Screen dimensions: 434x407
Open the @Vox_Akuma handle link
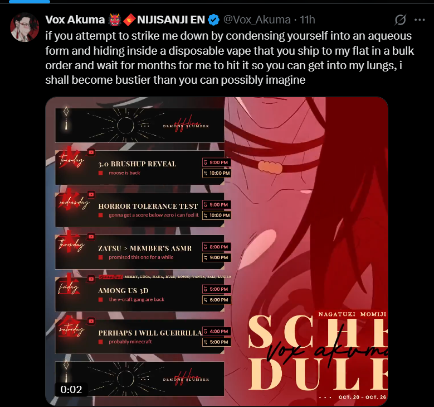257,20
